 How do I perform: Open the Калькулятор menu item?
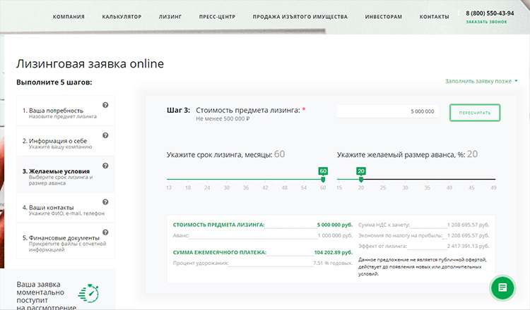click(x=122, y=15)
